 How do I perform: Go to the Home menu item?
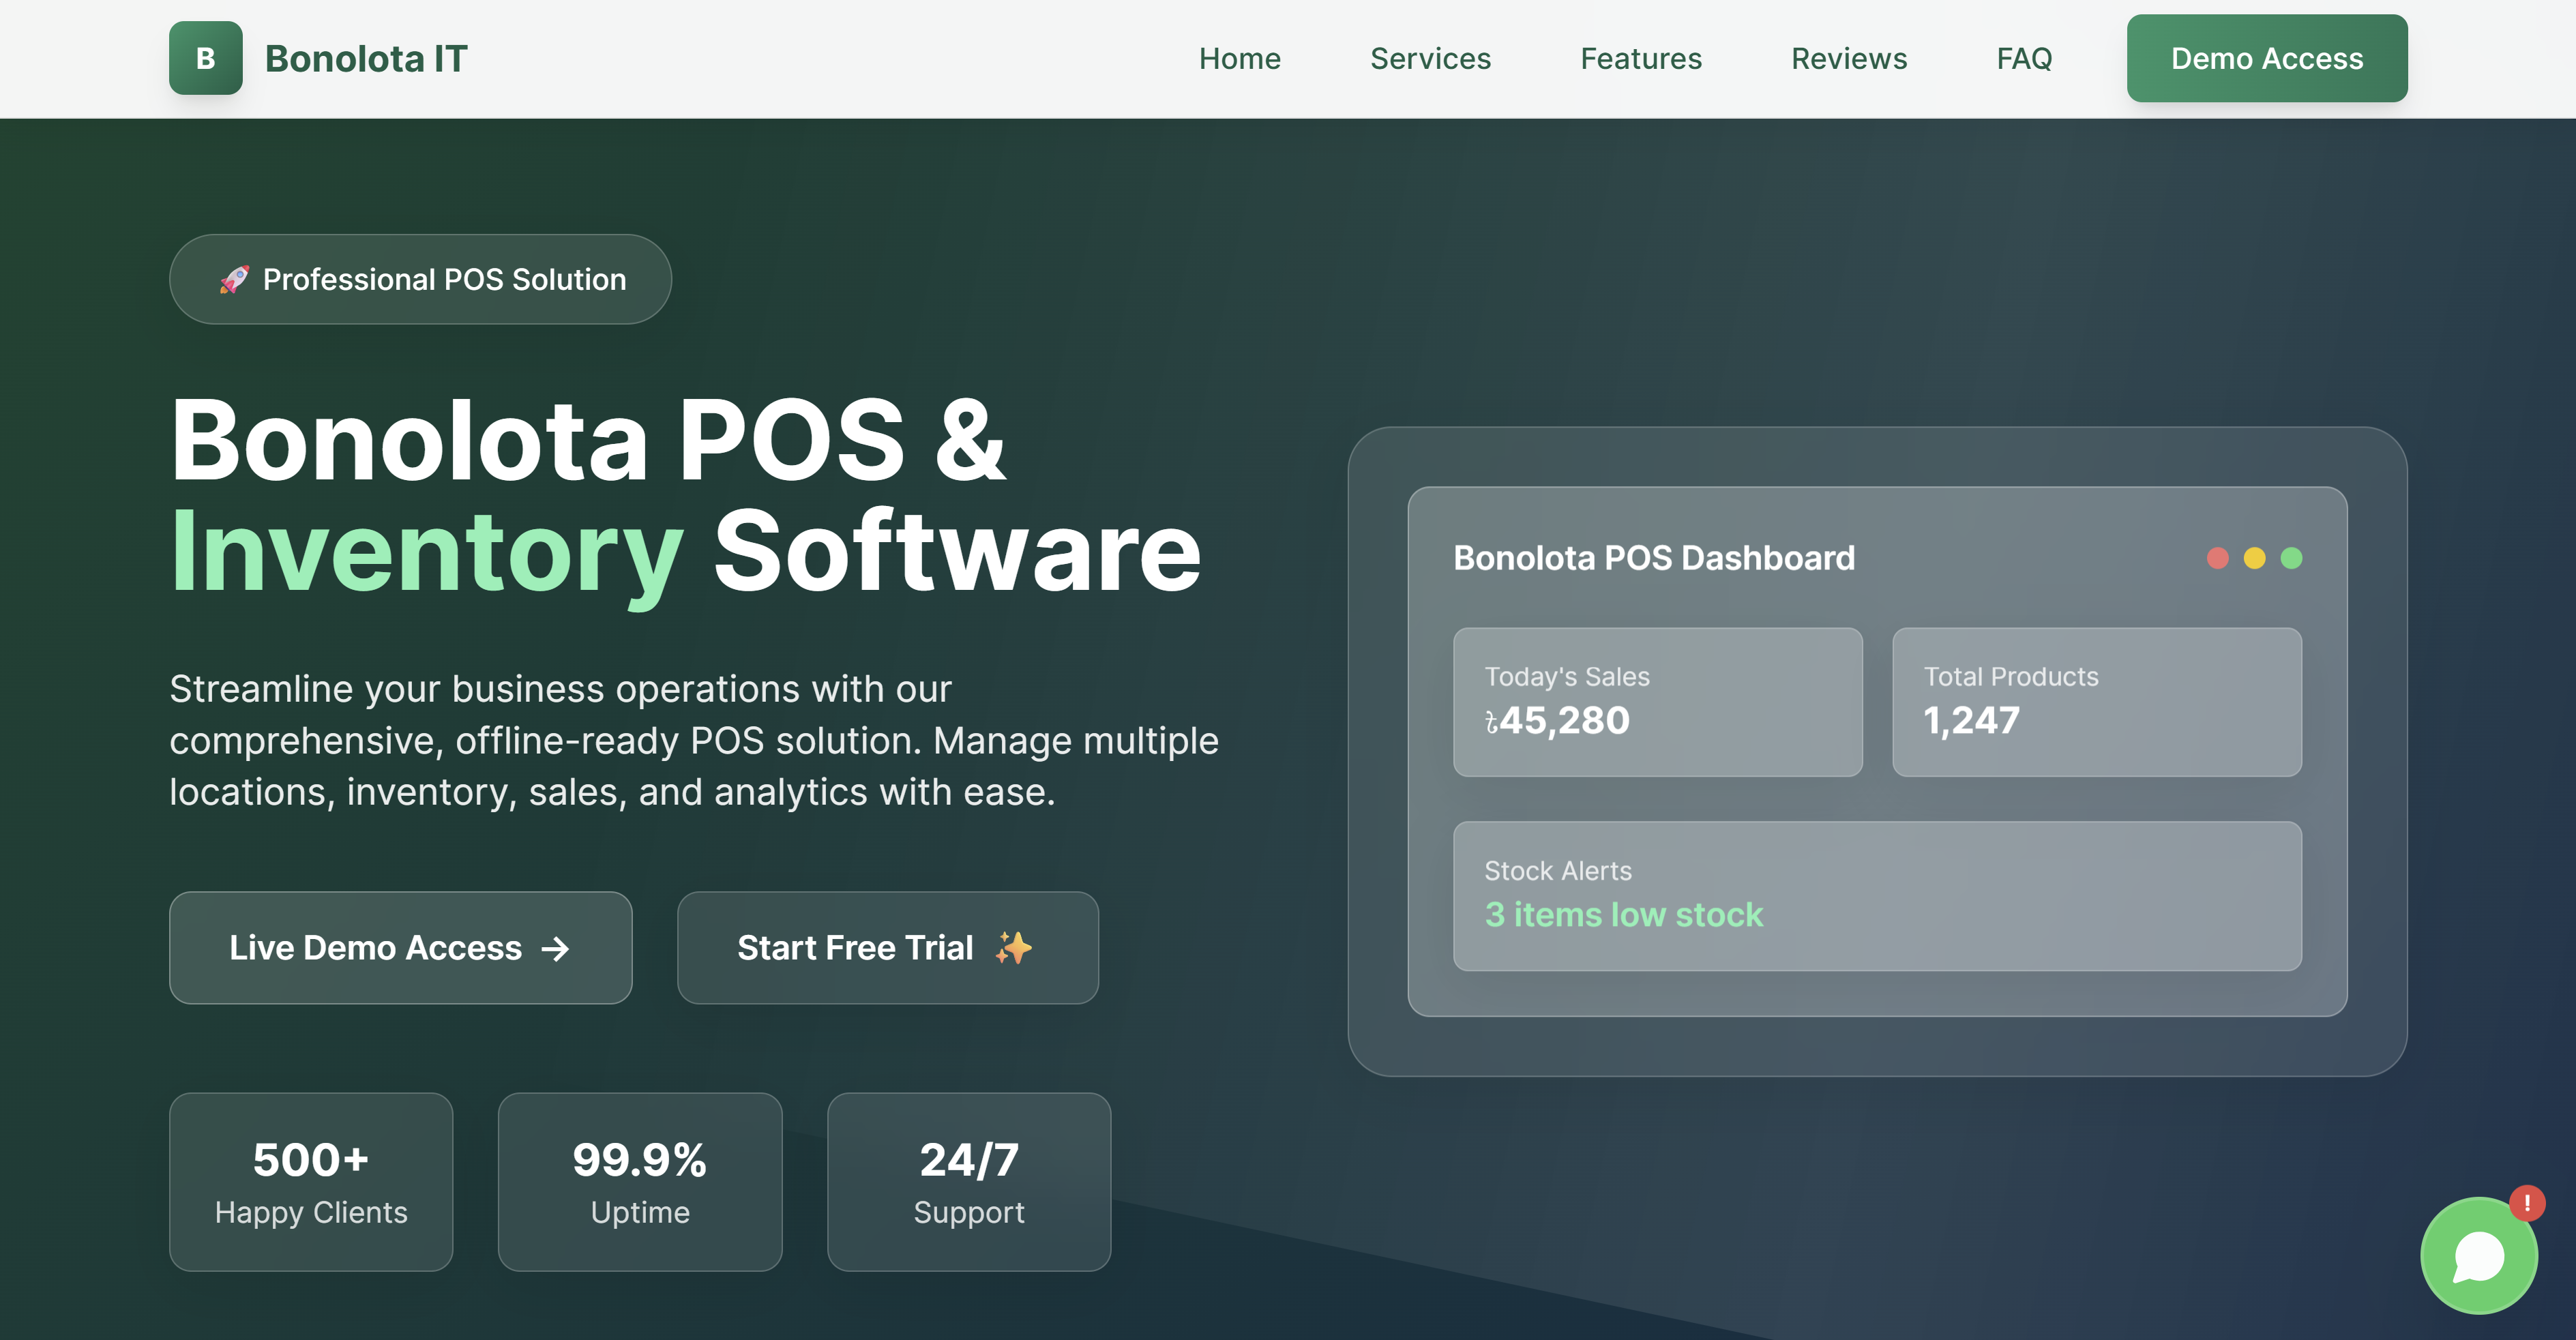(1239, 59)
